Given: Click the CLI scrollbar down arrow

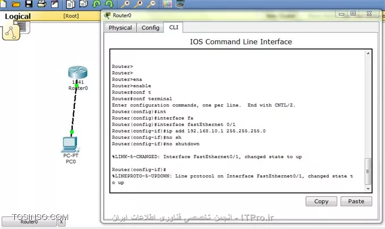Looking at the screenshot, I should (368, 189).
